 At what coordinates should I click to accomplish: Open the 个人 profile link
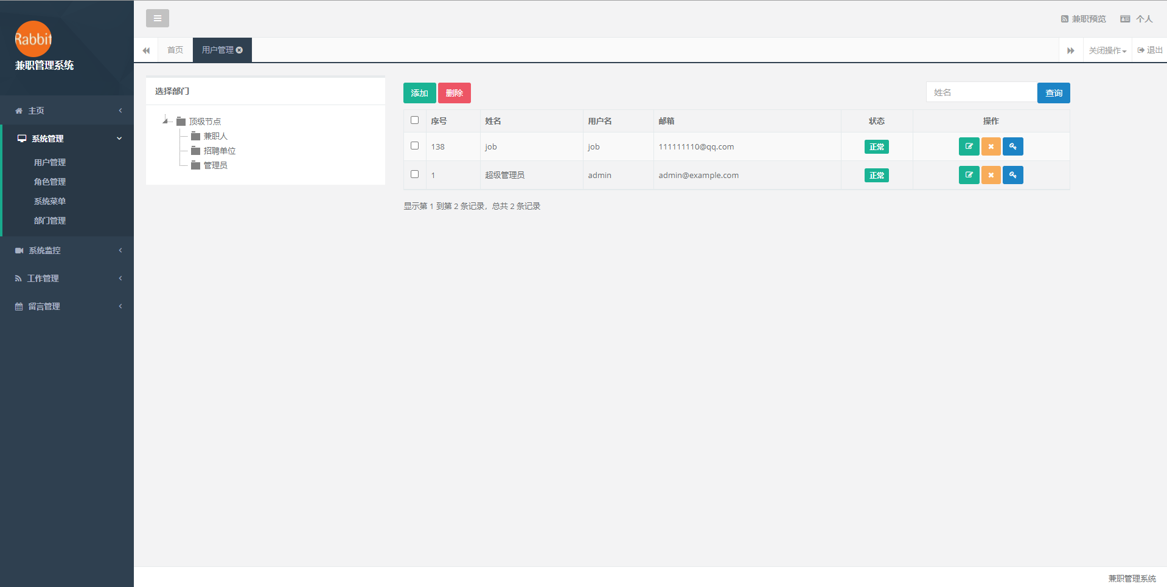[x=1137, y=19]
